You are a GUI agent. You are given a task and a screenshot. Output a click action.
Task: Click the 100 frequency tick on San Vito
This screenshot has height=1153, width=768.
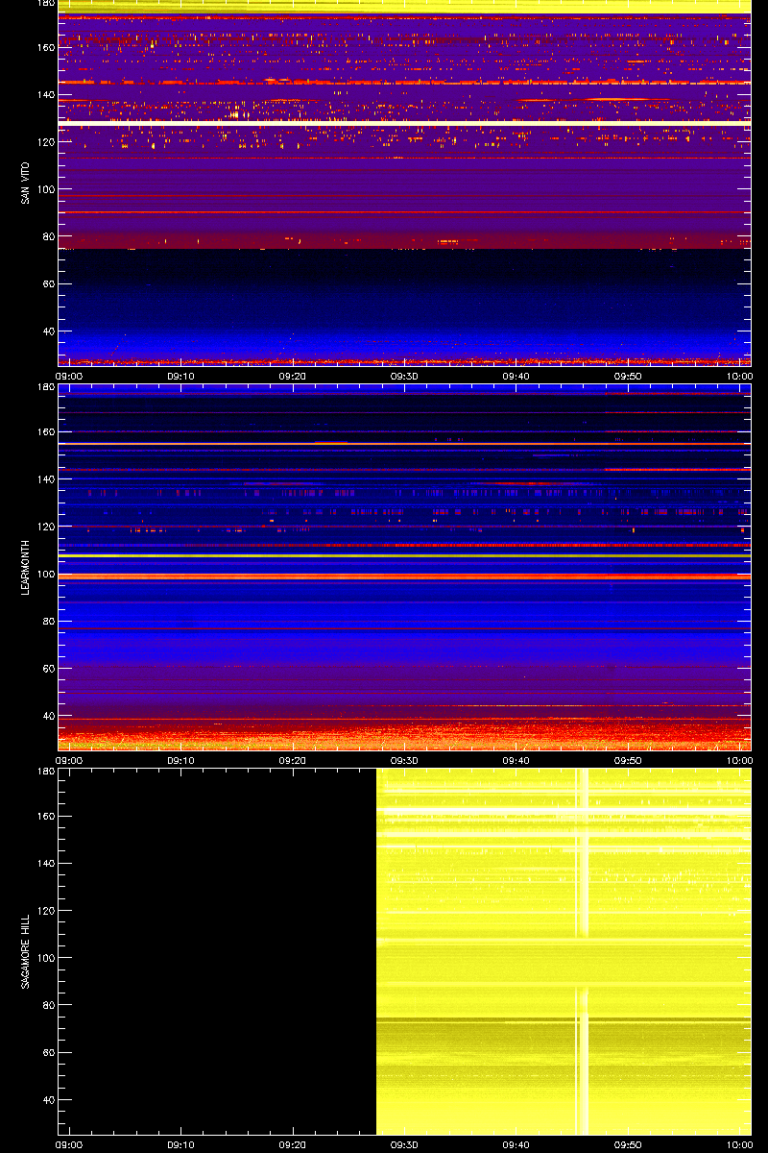[x=45, y=189]
